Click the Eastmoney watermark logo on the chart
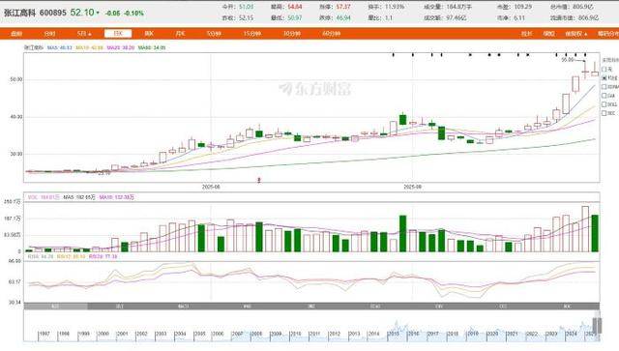The image size is (619, 351). [315, 89]
